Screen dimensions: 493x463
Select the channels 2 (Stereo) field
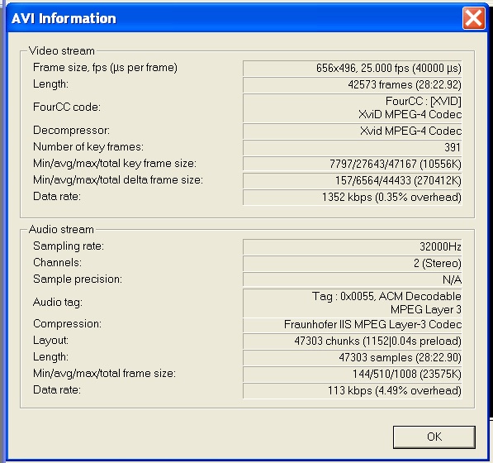[352, 263]
